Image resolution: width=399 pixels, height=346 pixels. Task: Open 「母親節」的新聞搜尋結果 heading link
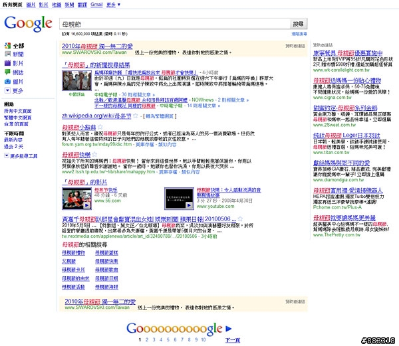[x=96, y=65]
